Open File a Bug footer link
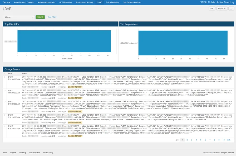Viewport: 236px width, 156px height. (x=23, y=153)
